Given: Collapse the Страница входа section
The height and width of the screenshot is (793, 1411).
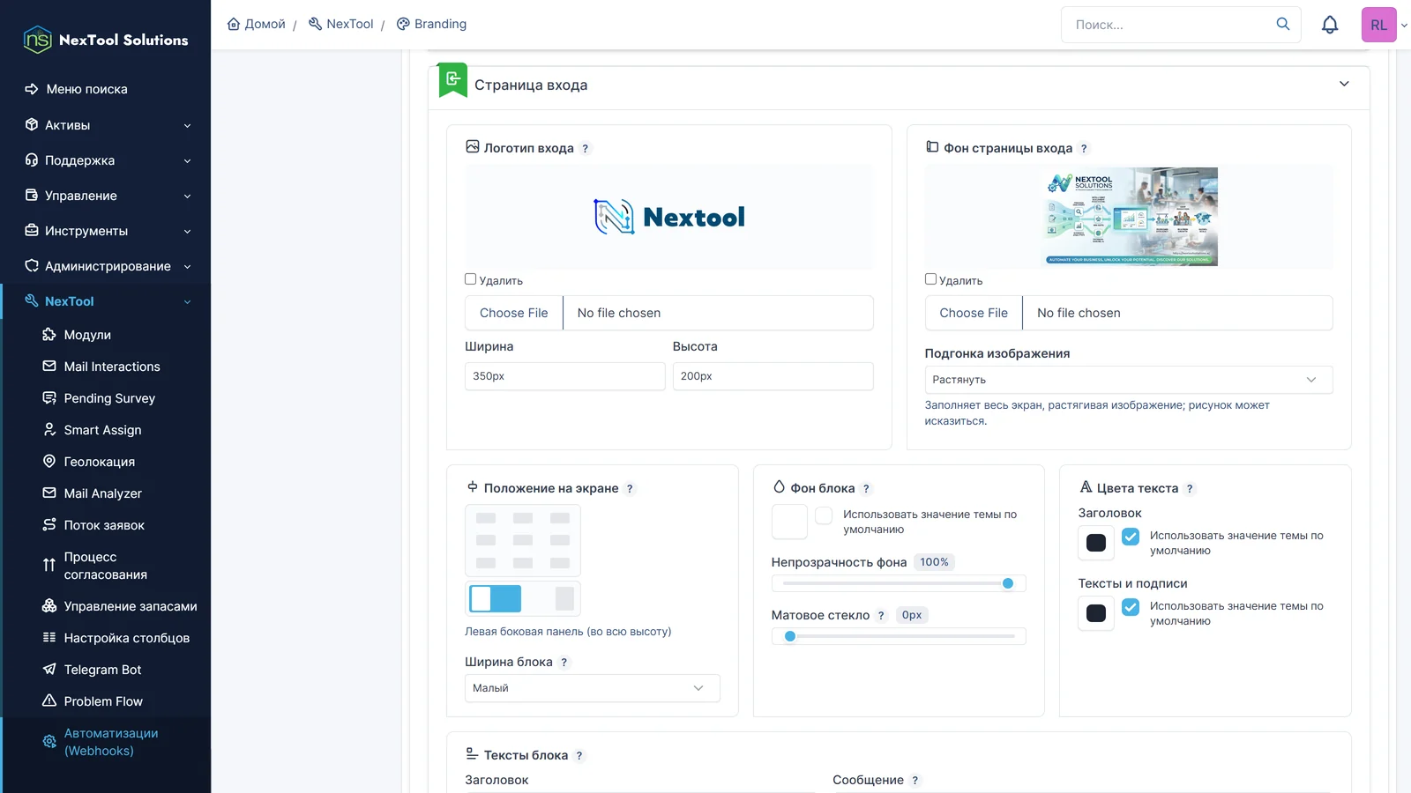Looking at the screenshot, I should 1344,85.
